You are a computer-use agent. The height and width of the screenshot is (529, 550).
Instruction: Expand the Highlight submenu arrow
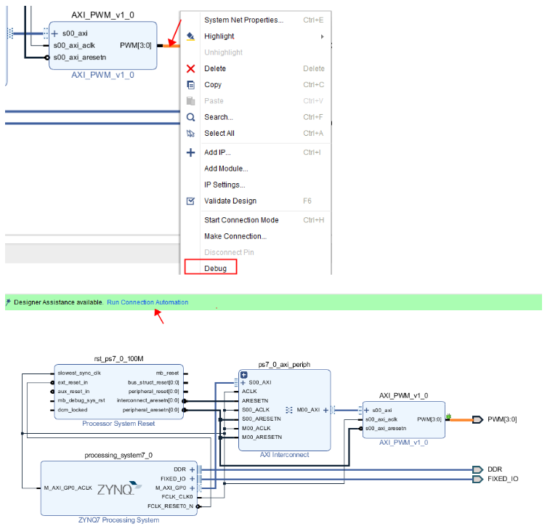tap(323, 36)
